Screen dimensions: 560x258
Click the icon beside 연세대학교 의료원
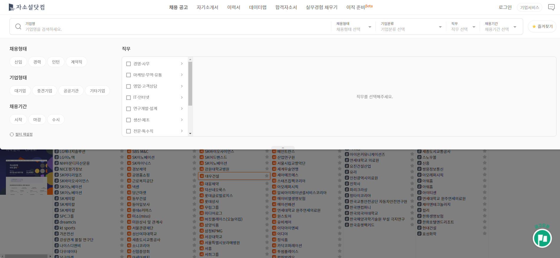coord(347,160)
